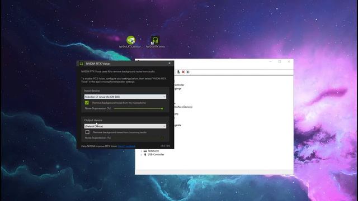The width and height of the screenshot is (358, 201).
Task: Expand the Tastaturen tree node arrow
Action: (x=141, y=151)
